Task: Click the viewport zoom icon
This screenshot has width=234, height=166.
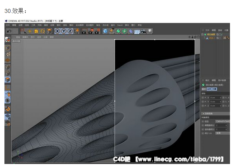Action: click(193, 37)
